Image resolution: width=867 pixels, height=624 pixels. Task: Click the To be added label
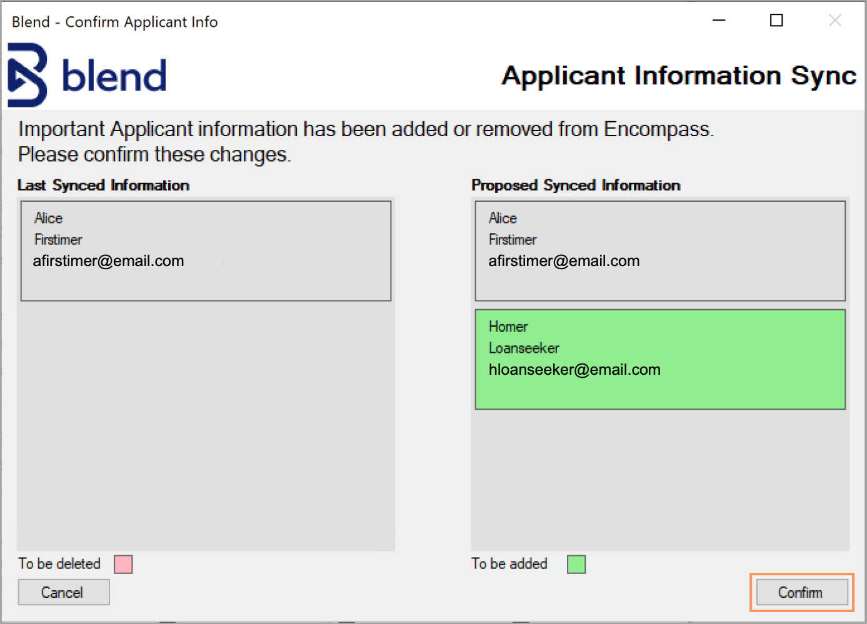click(x=509, y=564)
